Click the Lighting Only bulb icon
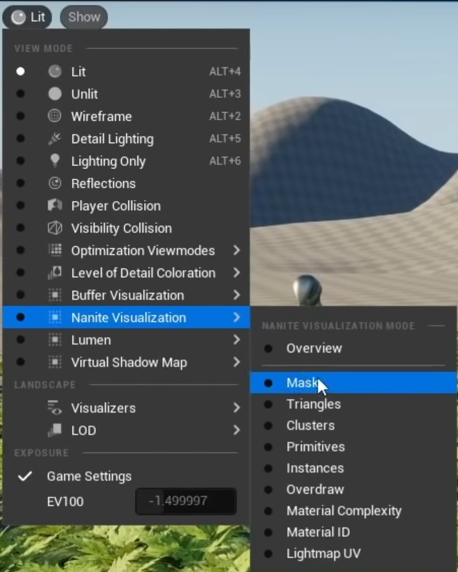The image size is (458, 572). click(x=54, y=161)
